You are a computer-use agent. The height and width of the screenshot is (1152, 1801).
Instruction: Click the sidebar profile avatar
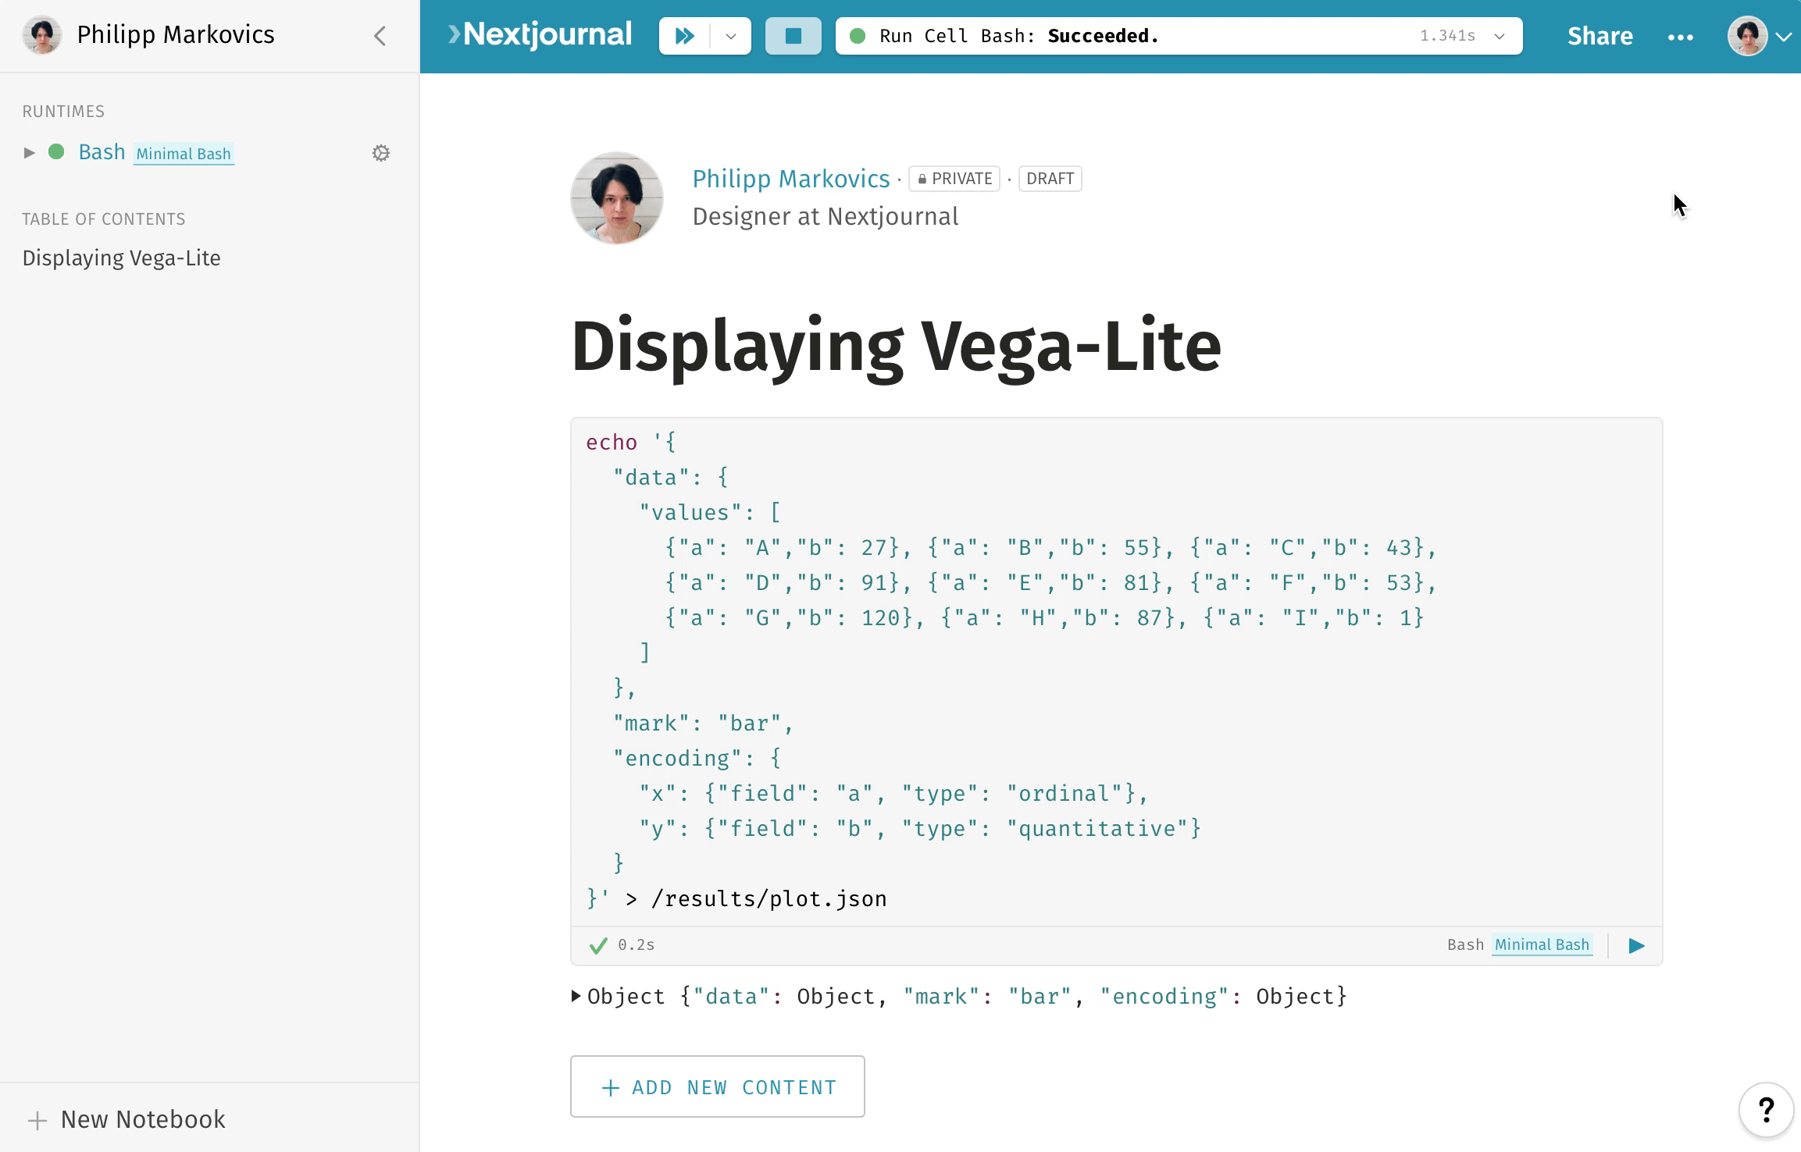42,35
